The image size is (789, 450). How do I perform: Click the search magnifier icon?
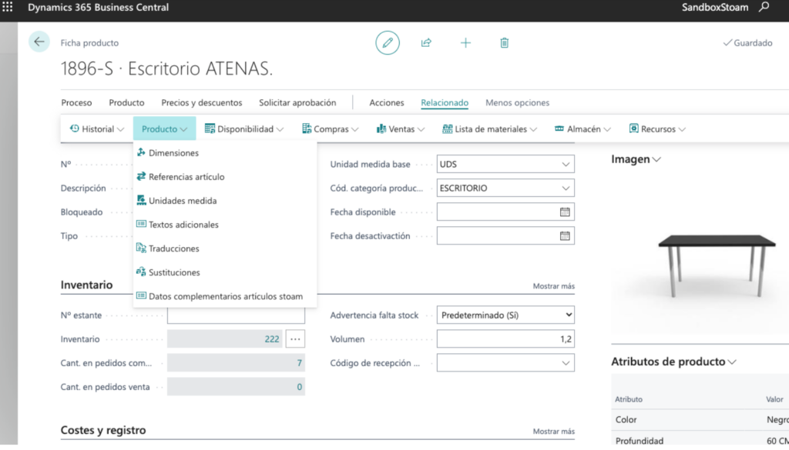pos(764,7)
